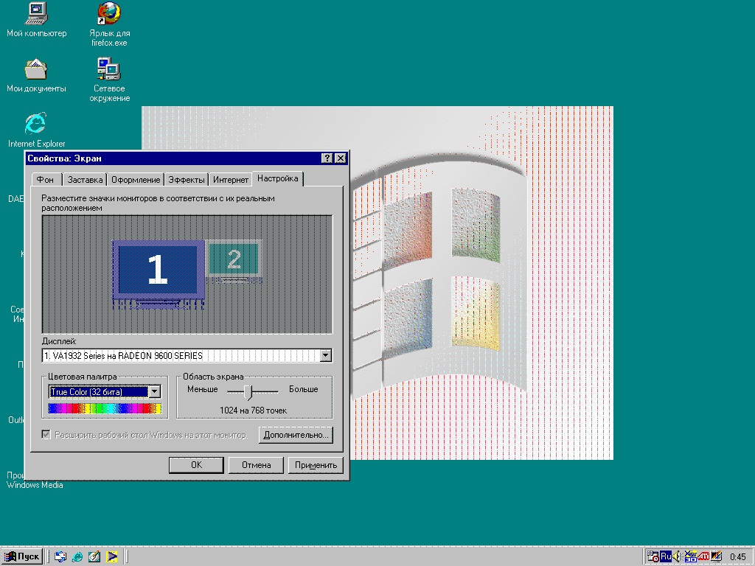Viewport: 755px width, 566px height.
Task: Expand the Дисплей dropdown arrow
Action: tap(325, 356)
